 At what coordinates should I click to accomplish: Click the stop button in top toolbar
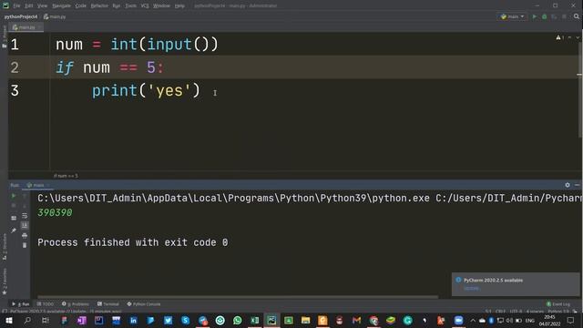[564, 16]
